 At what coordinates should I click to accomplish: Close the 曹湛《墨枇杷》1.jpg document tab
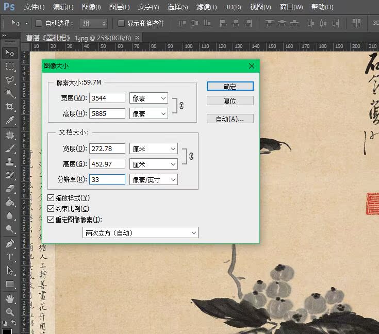pyautogui.click(x=137, y=38)
